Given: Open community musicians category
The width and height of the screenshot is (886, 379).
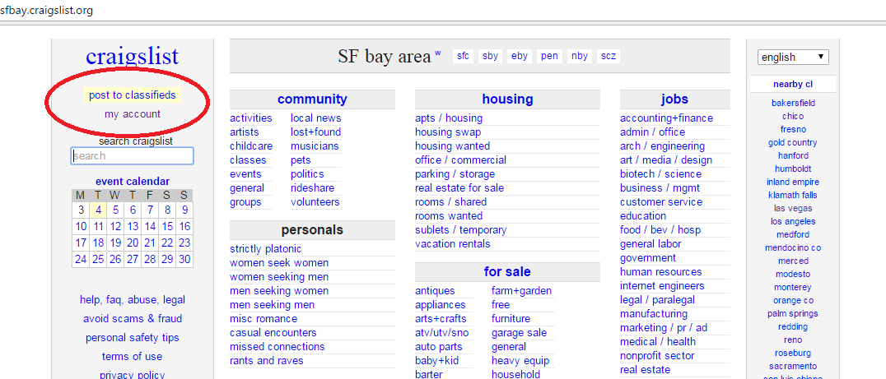Looking at the screenshot, I should tap(315, 146).
